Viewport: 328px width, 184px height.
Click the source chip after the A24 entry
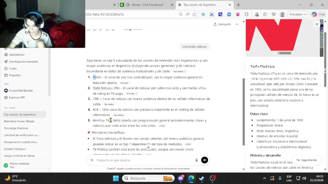tap(119, 115)
